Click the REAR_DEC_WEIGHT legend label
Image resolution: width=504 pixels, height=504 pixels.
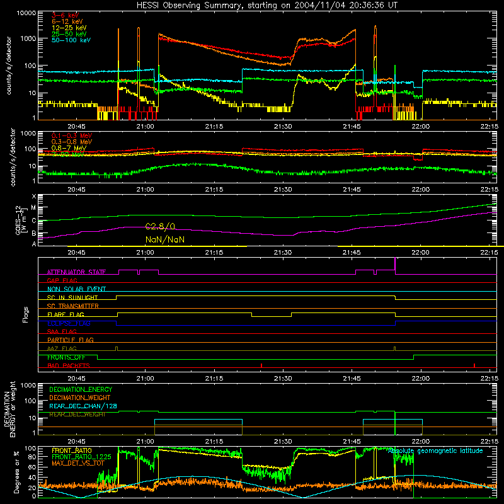coord(77,415)
